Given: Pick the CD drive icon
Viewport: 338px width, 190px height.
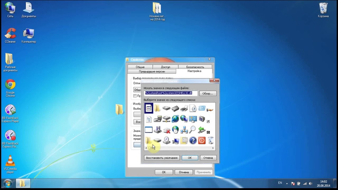Looking at the screenshot, I should point(166,140).
